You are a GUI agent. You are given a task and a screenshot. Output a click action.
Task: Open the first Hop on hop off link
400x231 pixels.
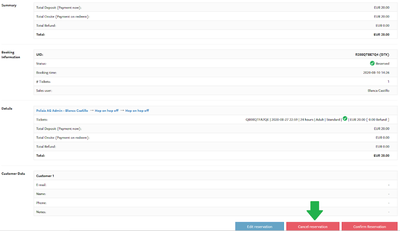(107, 110)
